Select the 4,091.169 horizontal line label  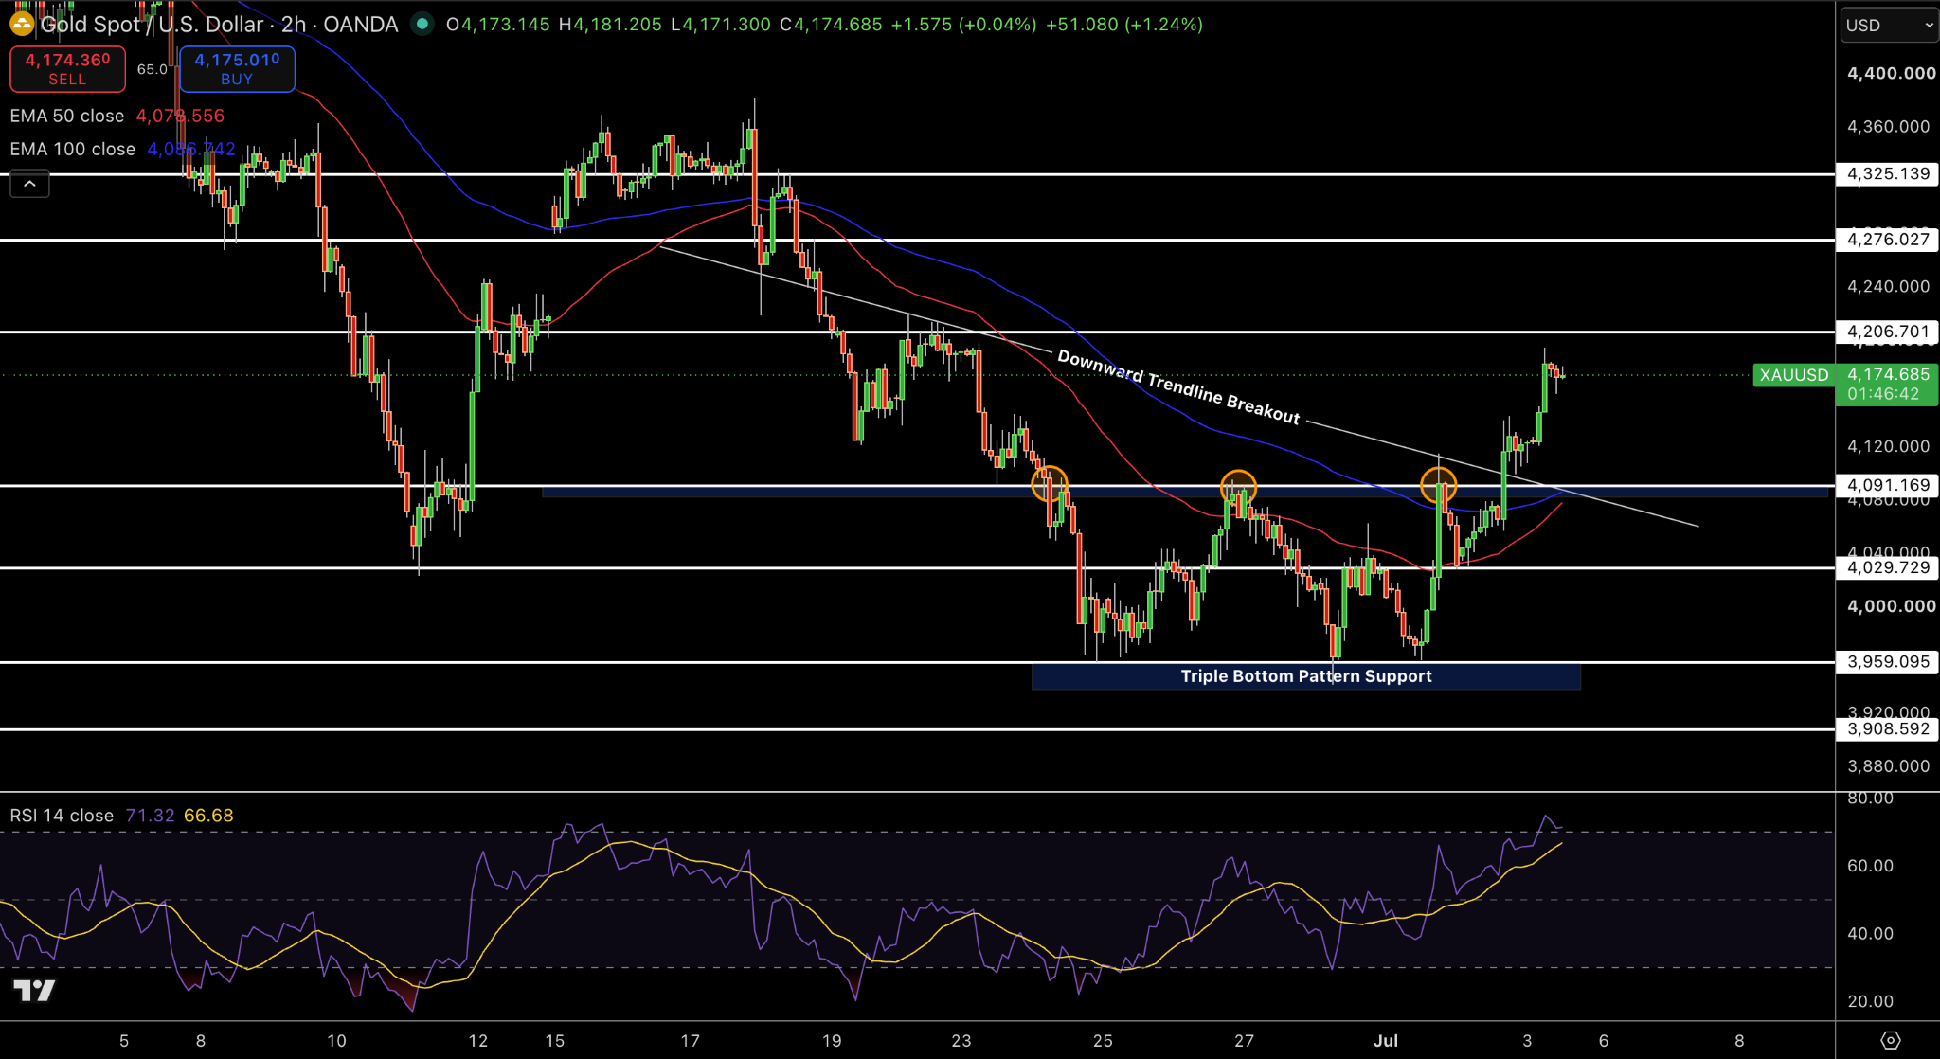1888,485
